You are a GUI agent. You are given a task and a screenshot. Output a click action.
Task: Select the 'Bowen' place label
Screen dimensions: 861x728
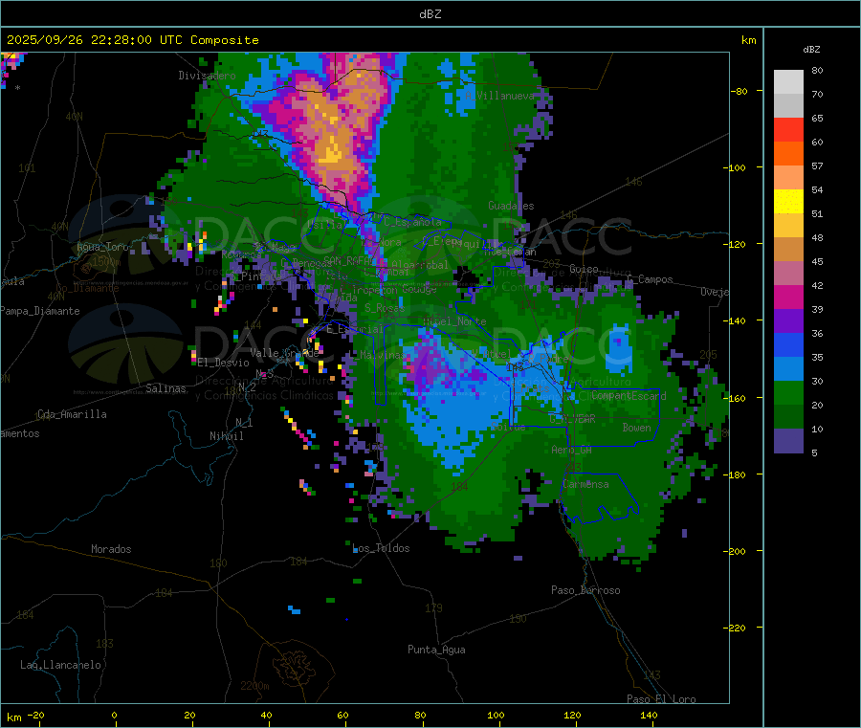tap(637, 428)
